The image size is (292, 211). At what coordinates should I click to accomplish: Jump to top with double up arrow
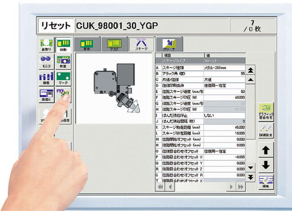252,70
